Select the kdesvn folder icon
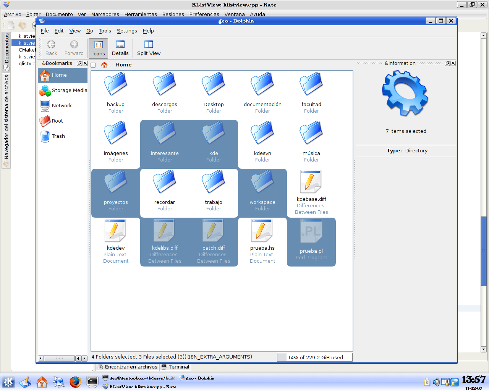489x391 pixels. coord(262,133)
